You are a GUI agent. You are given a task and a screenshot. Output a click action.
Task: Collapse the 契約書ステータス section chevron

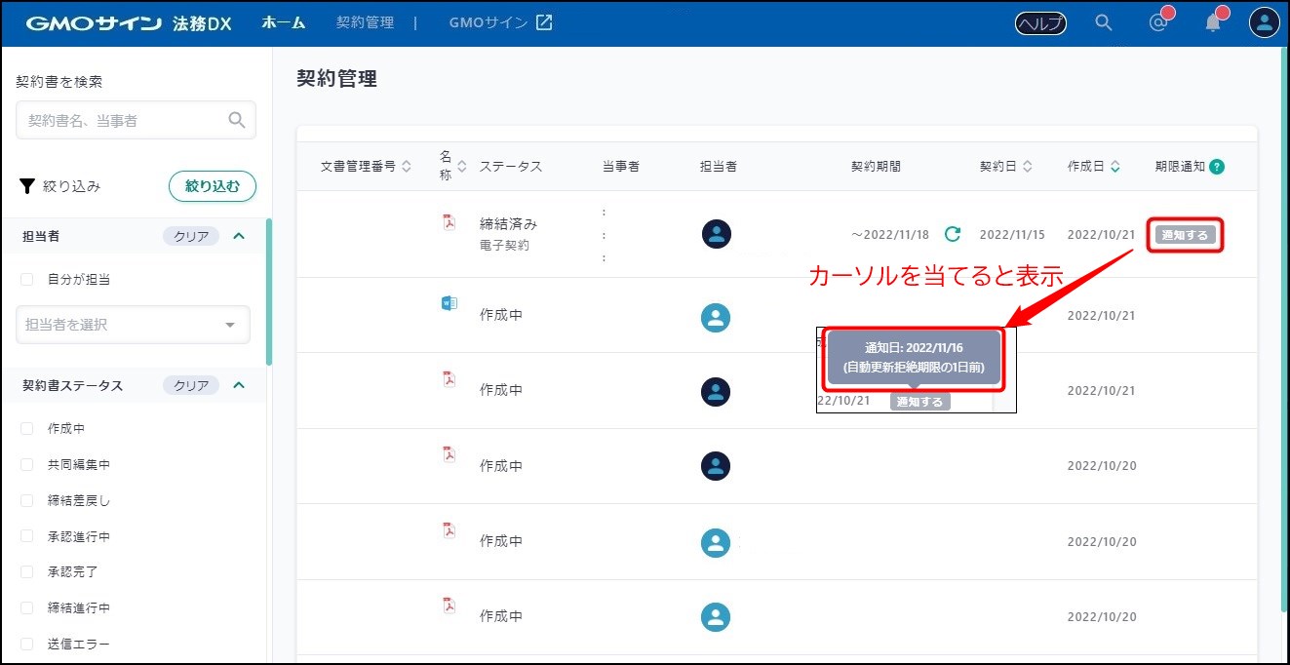pyautogui.click(x=239, y=385)
